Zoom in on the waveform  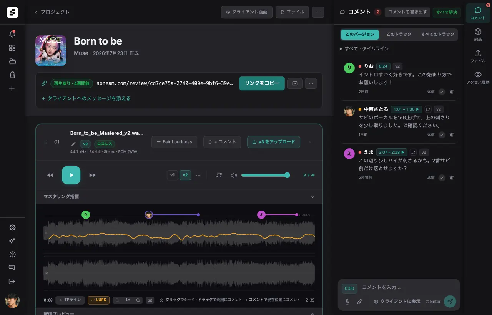[x=138, y=300]
